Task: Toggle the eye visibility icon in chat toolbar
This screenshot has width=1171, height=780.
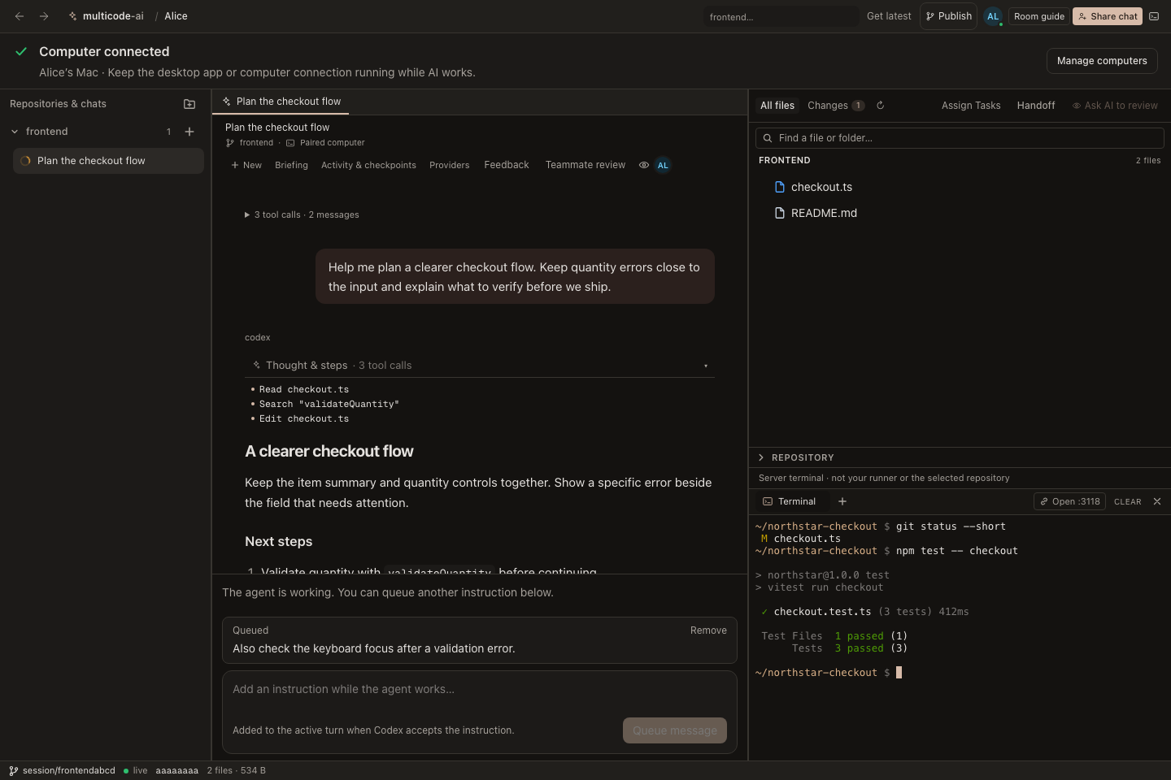Action: (643, 165)
